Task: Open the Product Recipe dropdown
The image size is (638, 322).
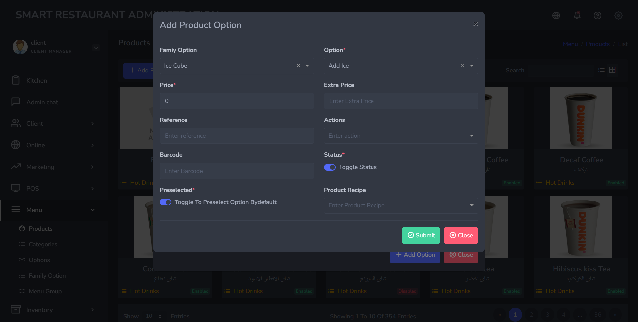Action: (x=401, y=206)
